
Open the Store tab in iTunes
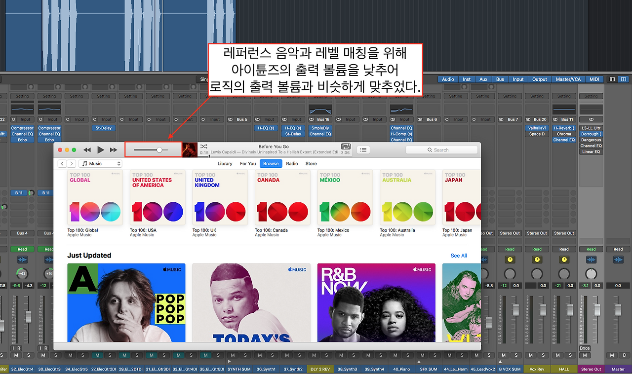pos(311,163)
